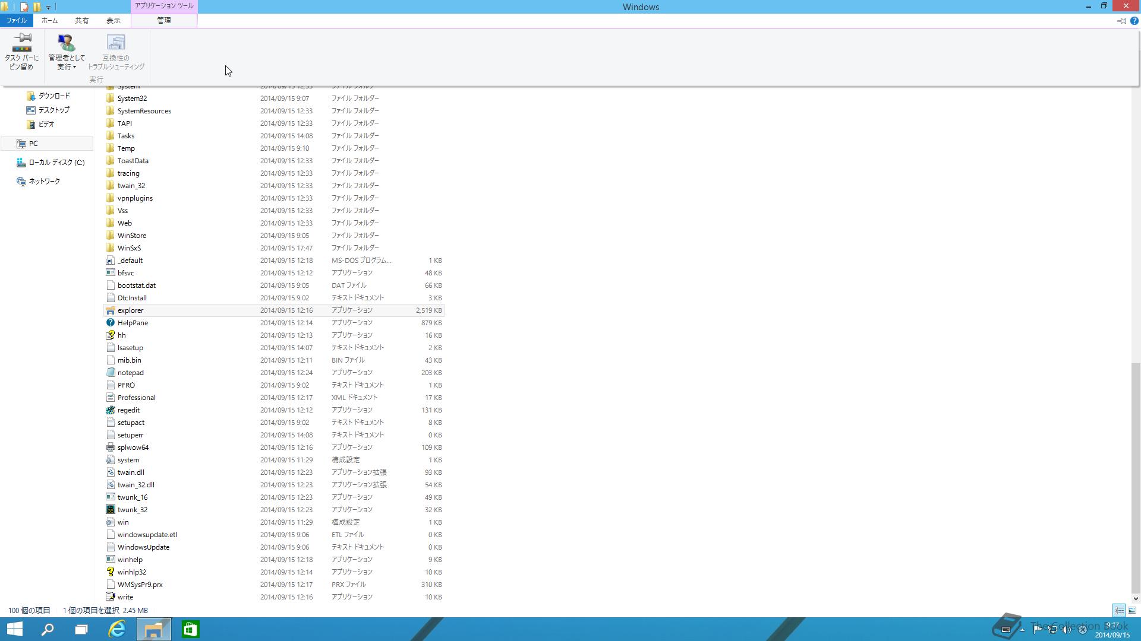Select the notepad application icon

coord(110,373)
